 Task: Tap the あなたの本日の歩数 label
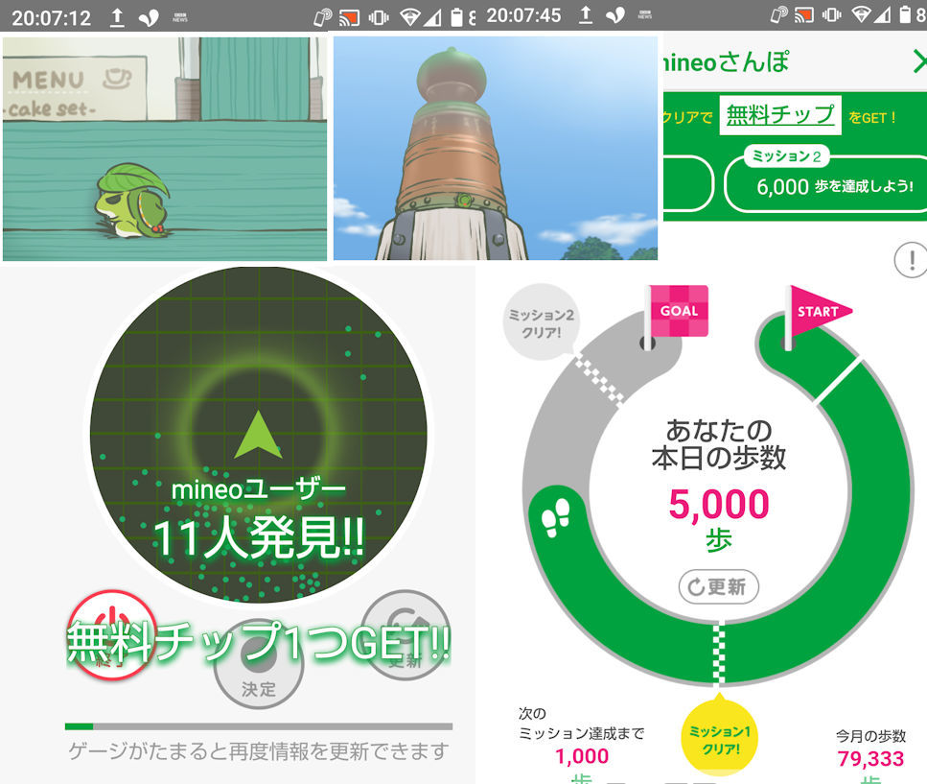pyautogui.click(x=719, y=443)
